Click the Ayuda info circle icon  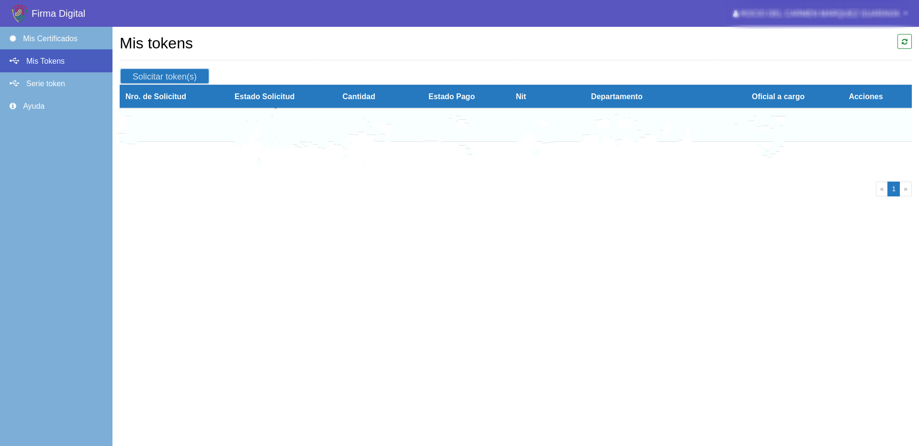(13, 106)
